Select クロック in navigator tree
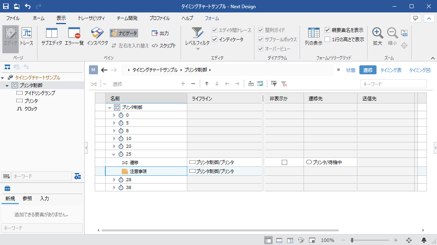 (x=31, y=108)
